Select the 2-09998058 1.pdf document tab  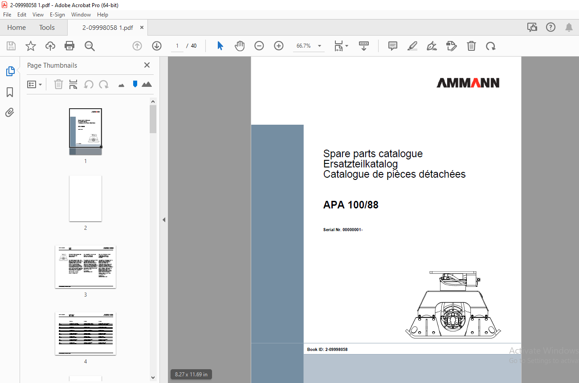tap(107, 27)
